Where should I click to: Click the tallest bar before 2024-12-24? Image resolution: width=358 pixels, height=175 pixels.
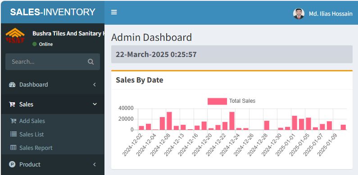coord(232,121)
